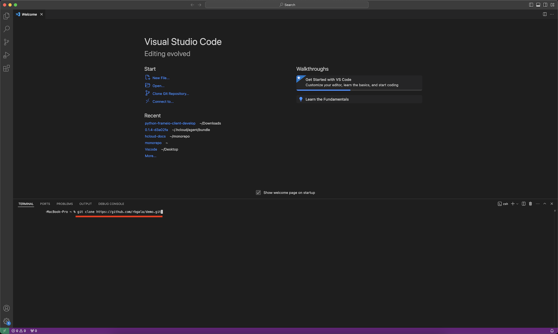
Task: Open the Extensions view
Action: [6, 68]
